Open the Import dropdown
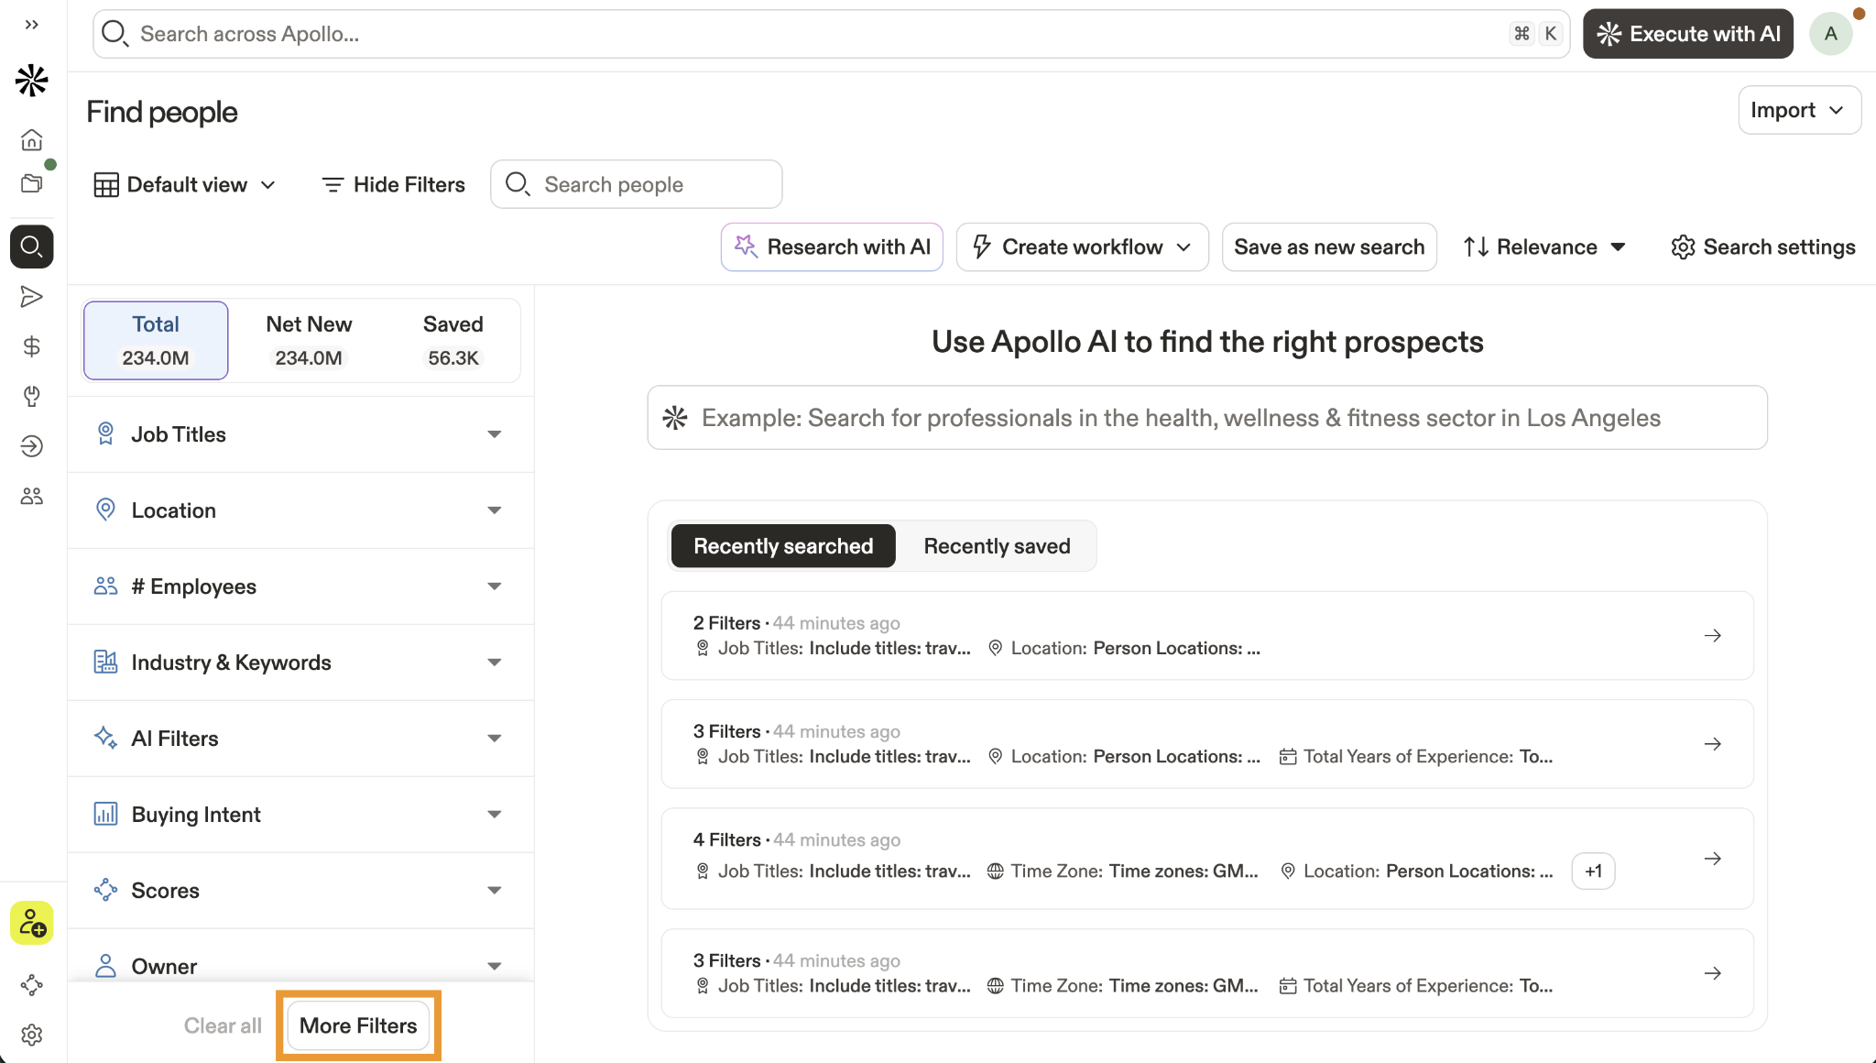 (1799, 110)
